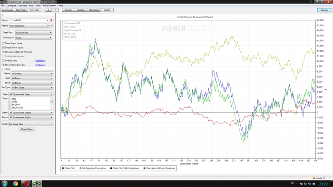Click the PokerTracker poker chip taskbar icon

(x=37, y=183)
